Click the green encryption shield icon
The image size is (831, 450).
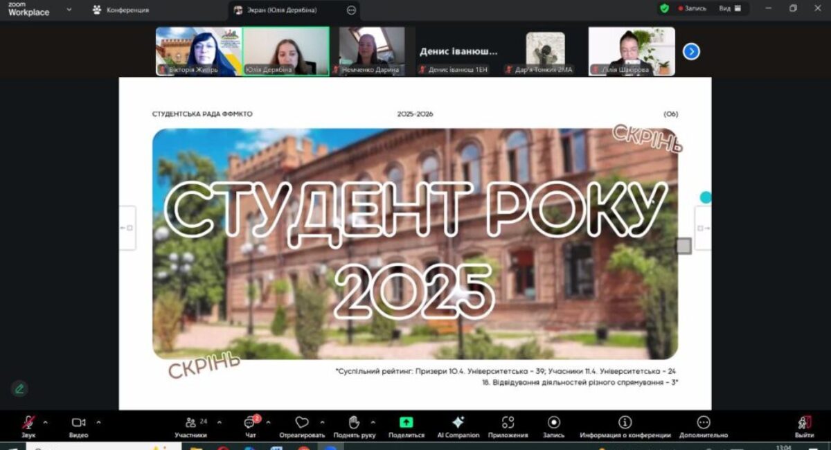[665, 8]
